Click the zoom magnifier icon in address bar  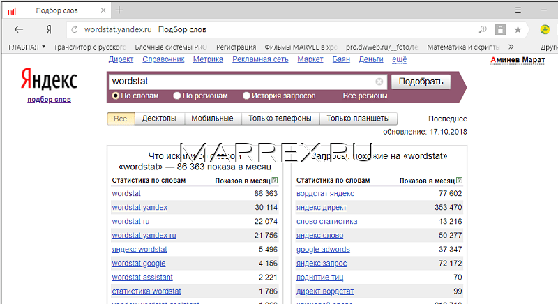[483, 29]
